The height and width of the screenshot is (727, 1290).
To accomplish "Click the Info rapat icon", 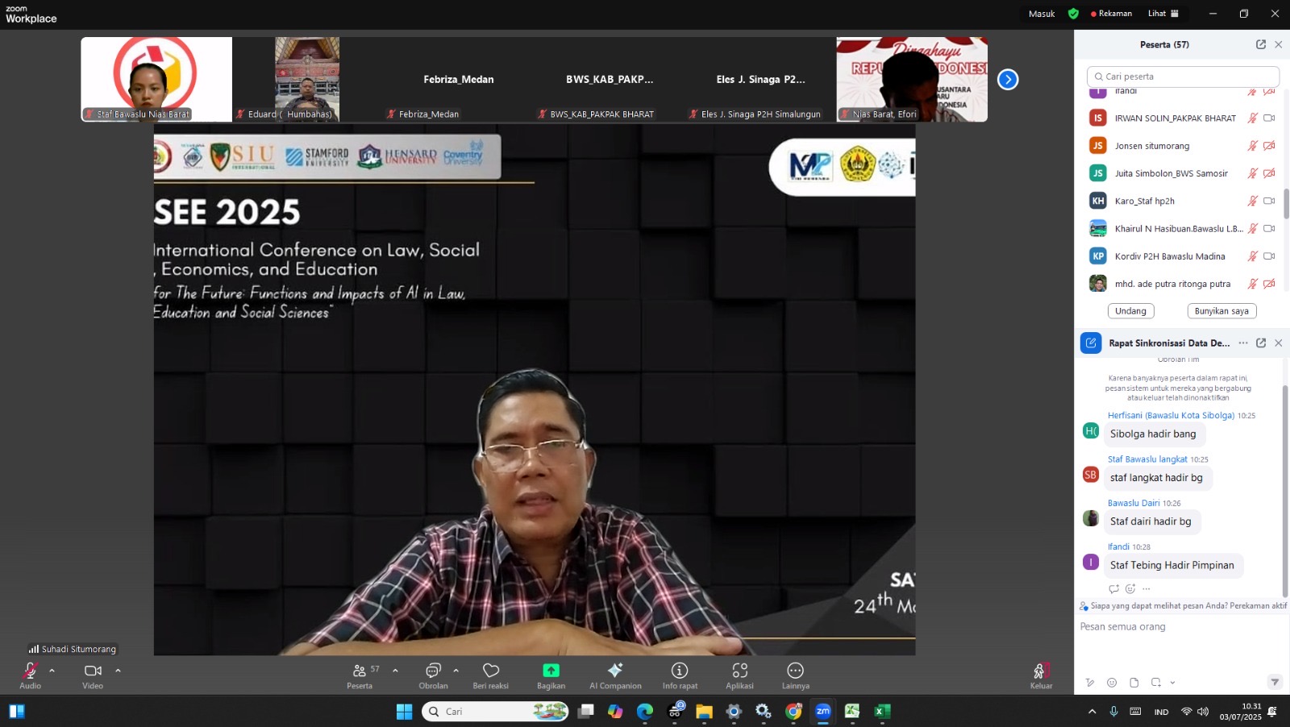I will 680,670.
